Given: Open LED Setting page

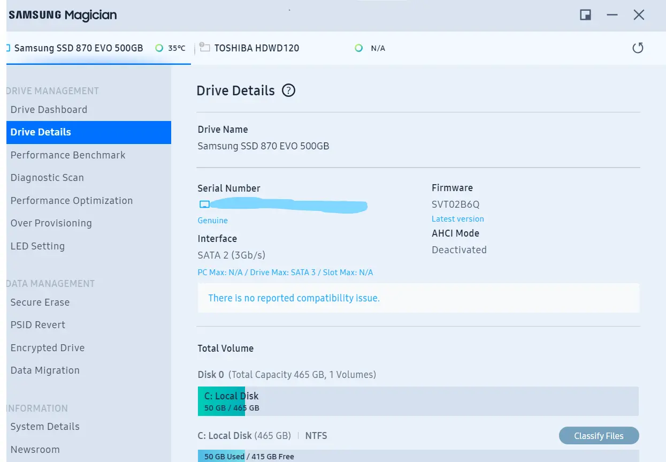Looking at the screenshot, I should (89, 246).
